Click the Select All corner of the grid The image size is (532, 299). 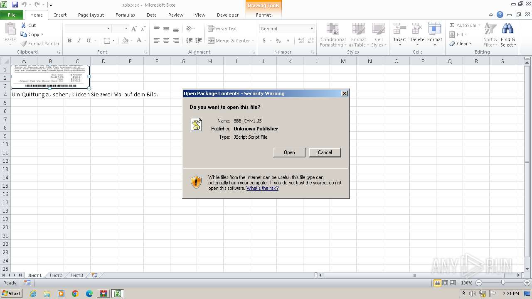(x=5, y=61)
